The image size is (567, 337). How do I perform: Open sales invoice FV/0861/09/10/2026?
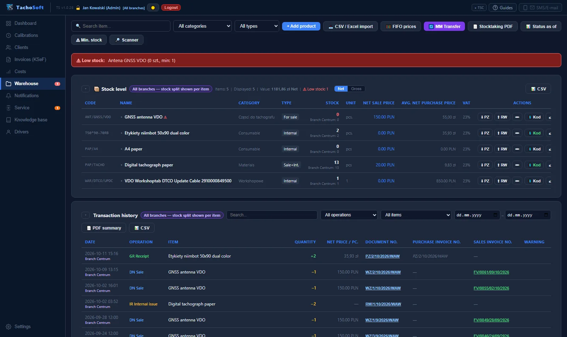click(x=491, y=272)
